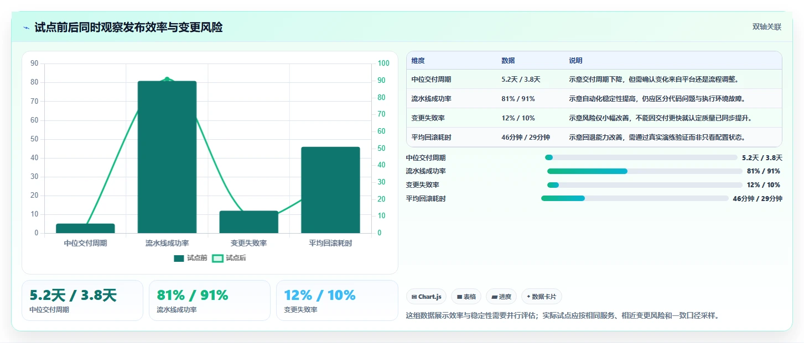Click the 说明 column header
The width and height of the screenshot is (804, 343).
pyautogui.click(x=575, y=61)
